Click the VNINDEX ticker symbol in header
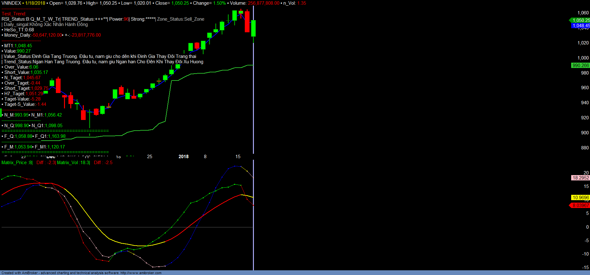This screenshot has height=275, width=590. [x=11, y=3]
